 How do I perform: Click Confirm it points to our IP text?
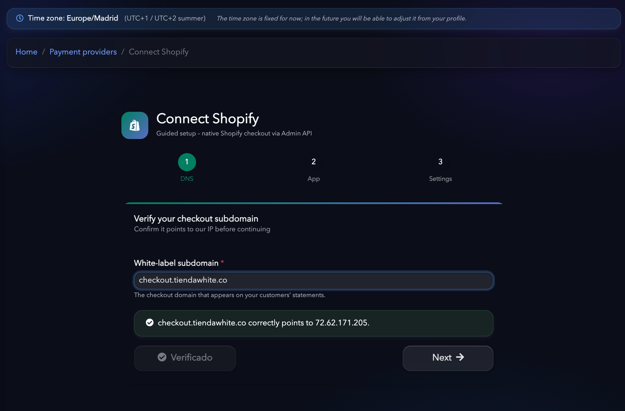[202, 229]
